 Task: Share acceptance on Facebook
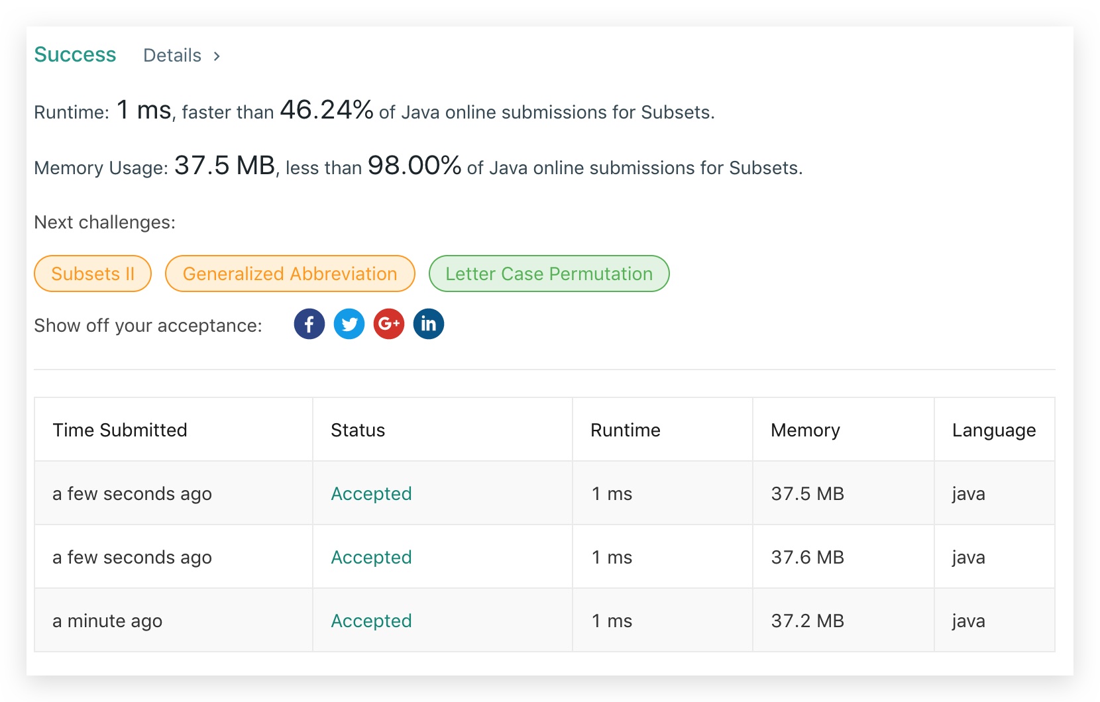tap(309, 324)
